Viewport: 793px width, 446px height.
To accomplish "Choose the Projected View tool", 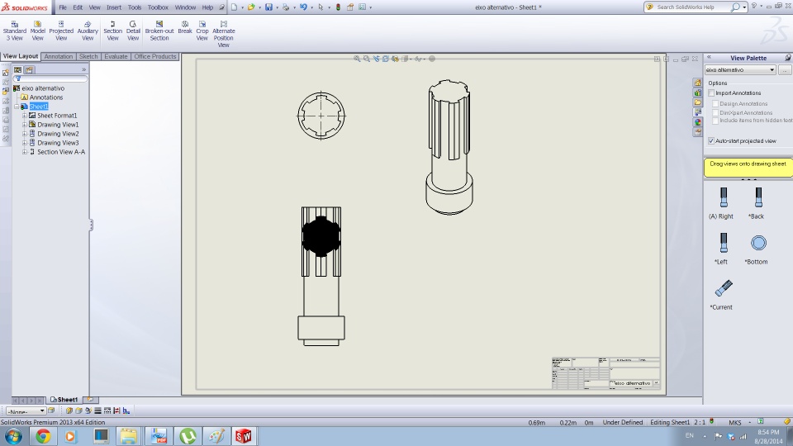I will (x=61, y=31).
